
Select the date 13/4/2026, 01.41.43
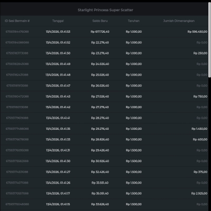[58, 97]
